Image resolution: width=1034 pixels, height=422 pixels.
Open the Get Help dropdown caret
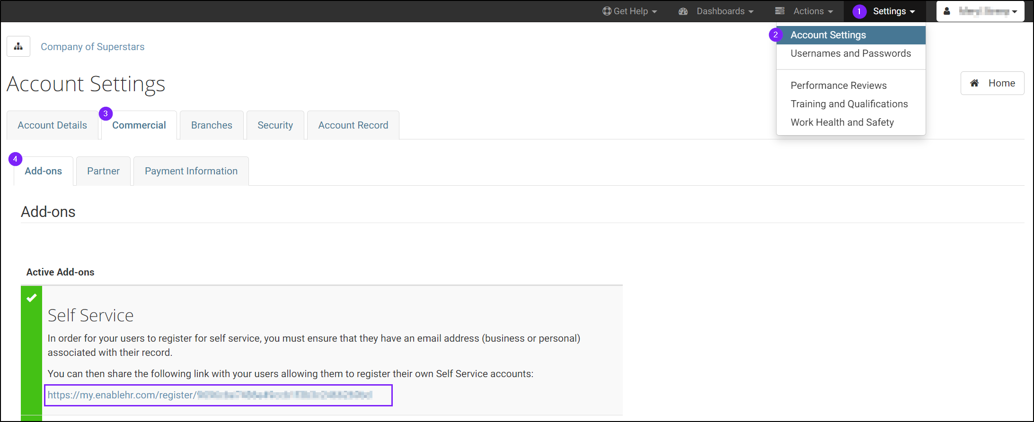(654, 12)
